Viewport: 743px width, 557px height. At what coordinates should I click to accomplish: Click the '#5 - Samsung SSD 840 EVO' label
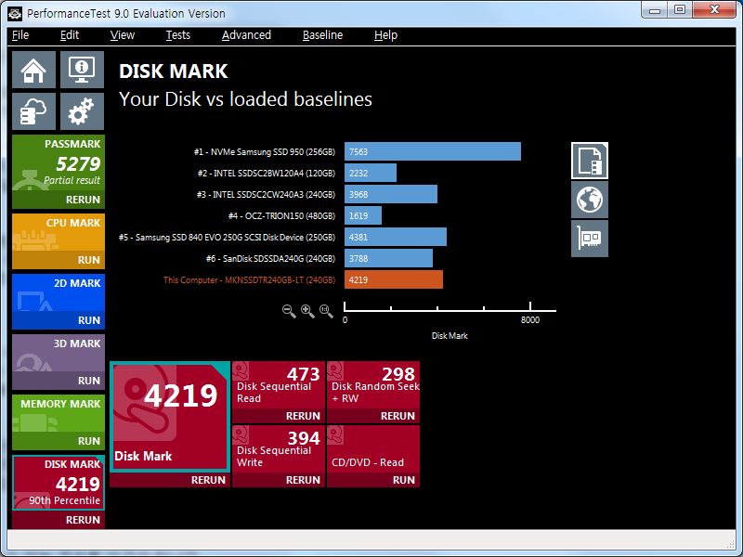coord(227,238)
